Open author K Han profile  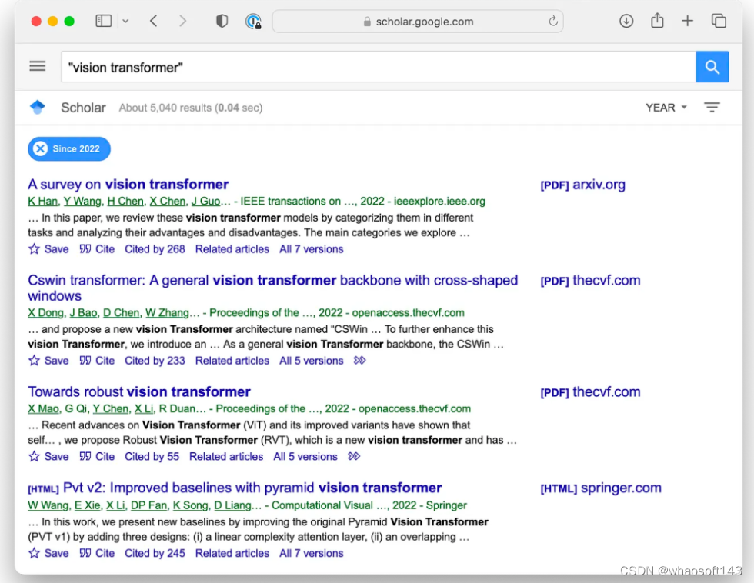coord(43,201)
